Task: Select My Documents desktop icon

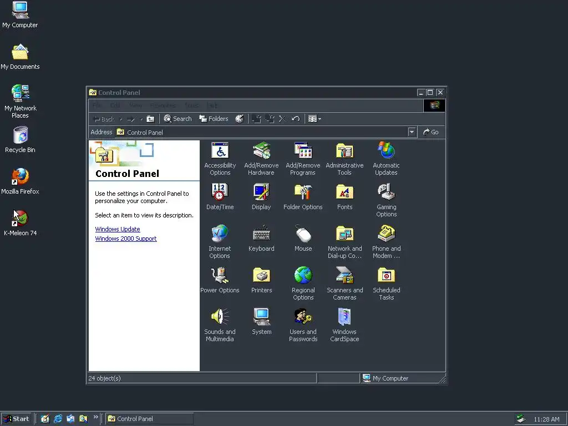Action: click(20, 57)
